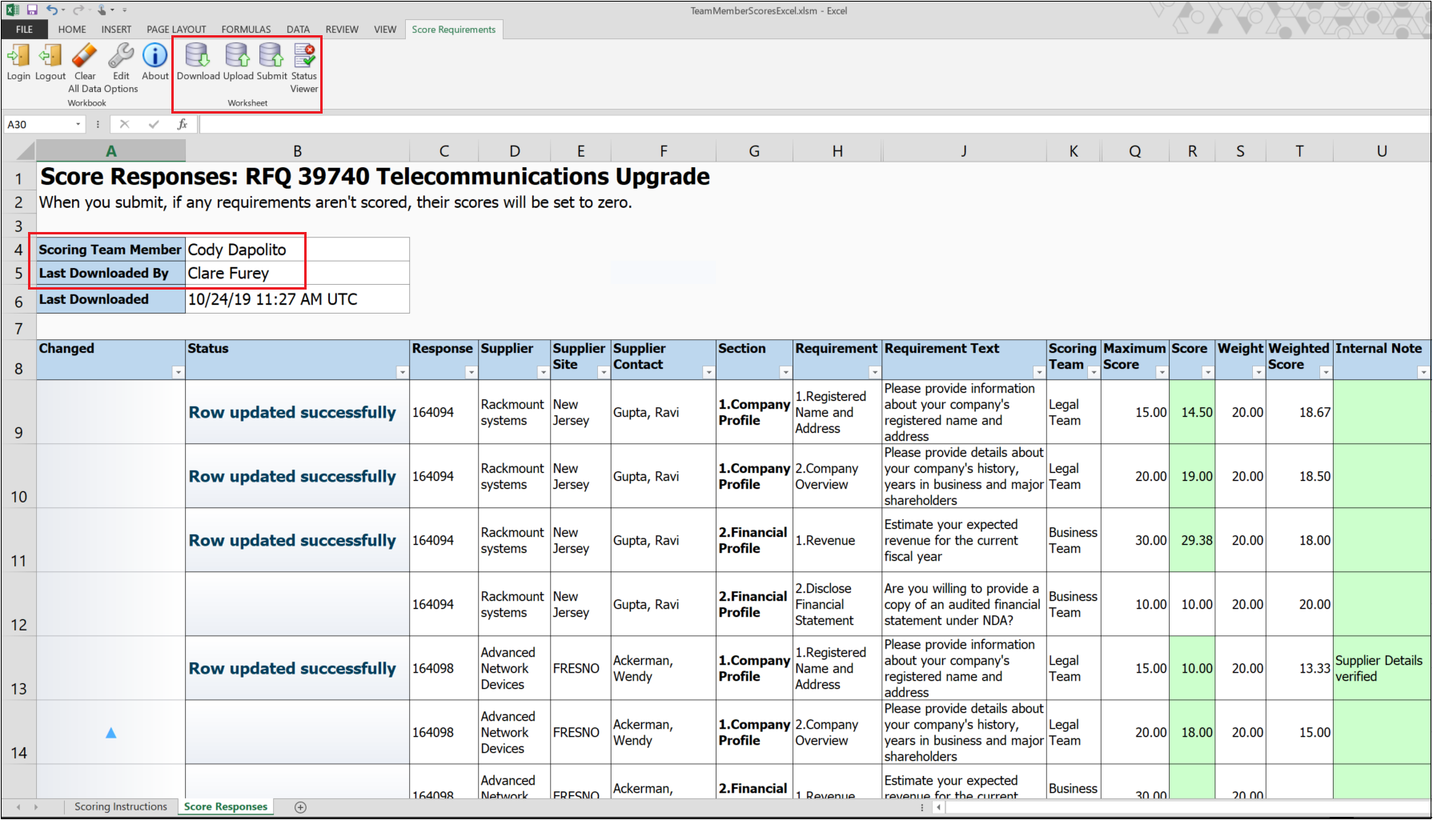
Task: Select the Score Requirements ribbon tab
Action: 454,30
